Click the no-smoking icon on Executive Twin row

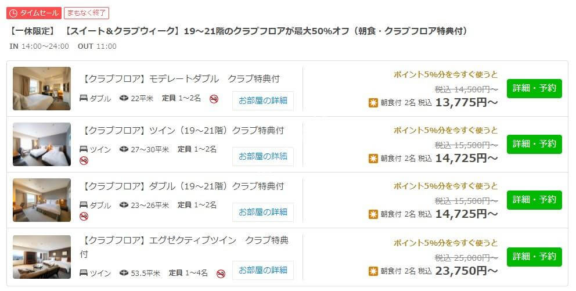(221, 274)
